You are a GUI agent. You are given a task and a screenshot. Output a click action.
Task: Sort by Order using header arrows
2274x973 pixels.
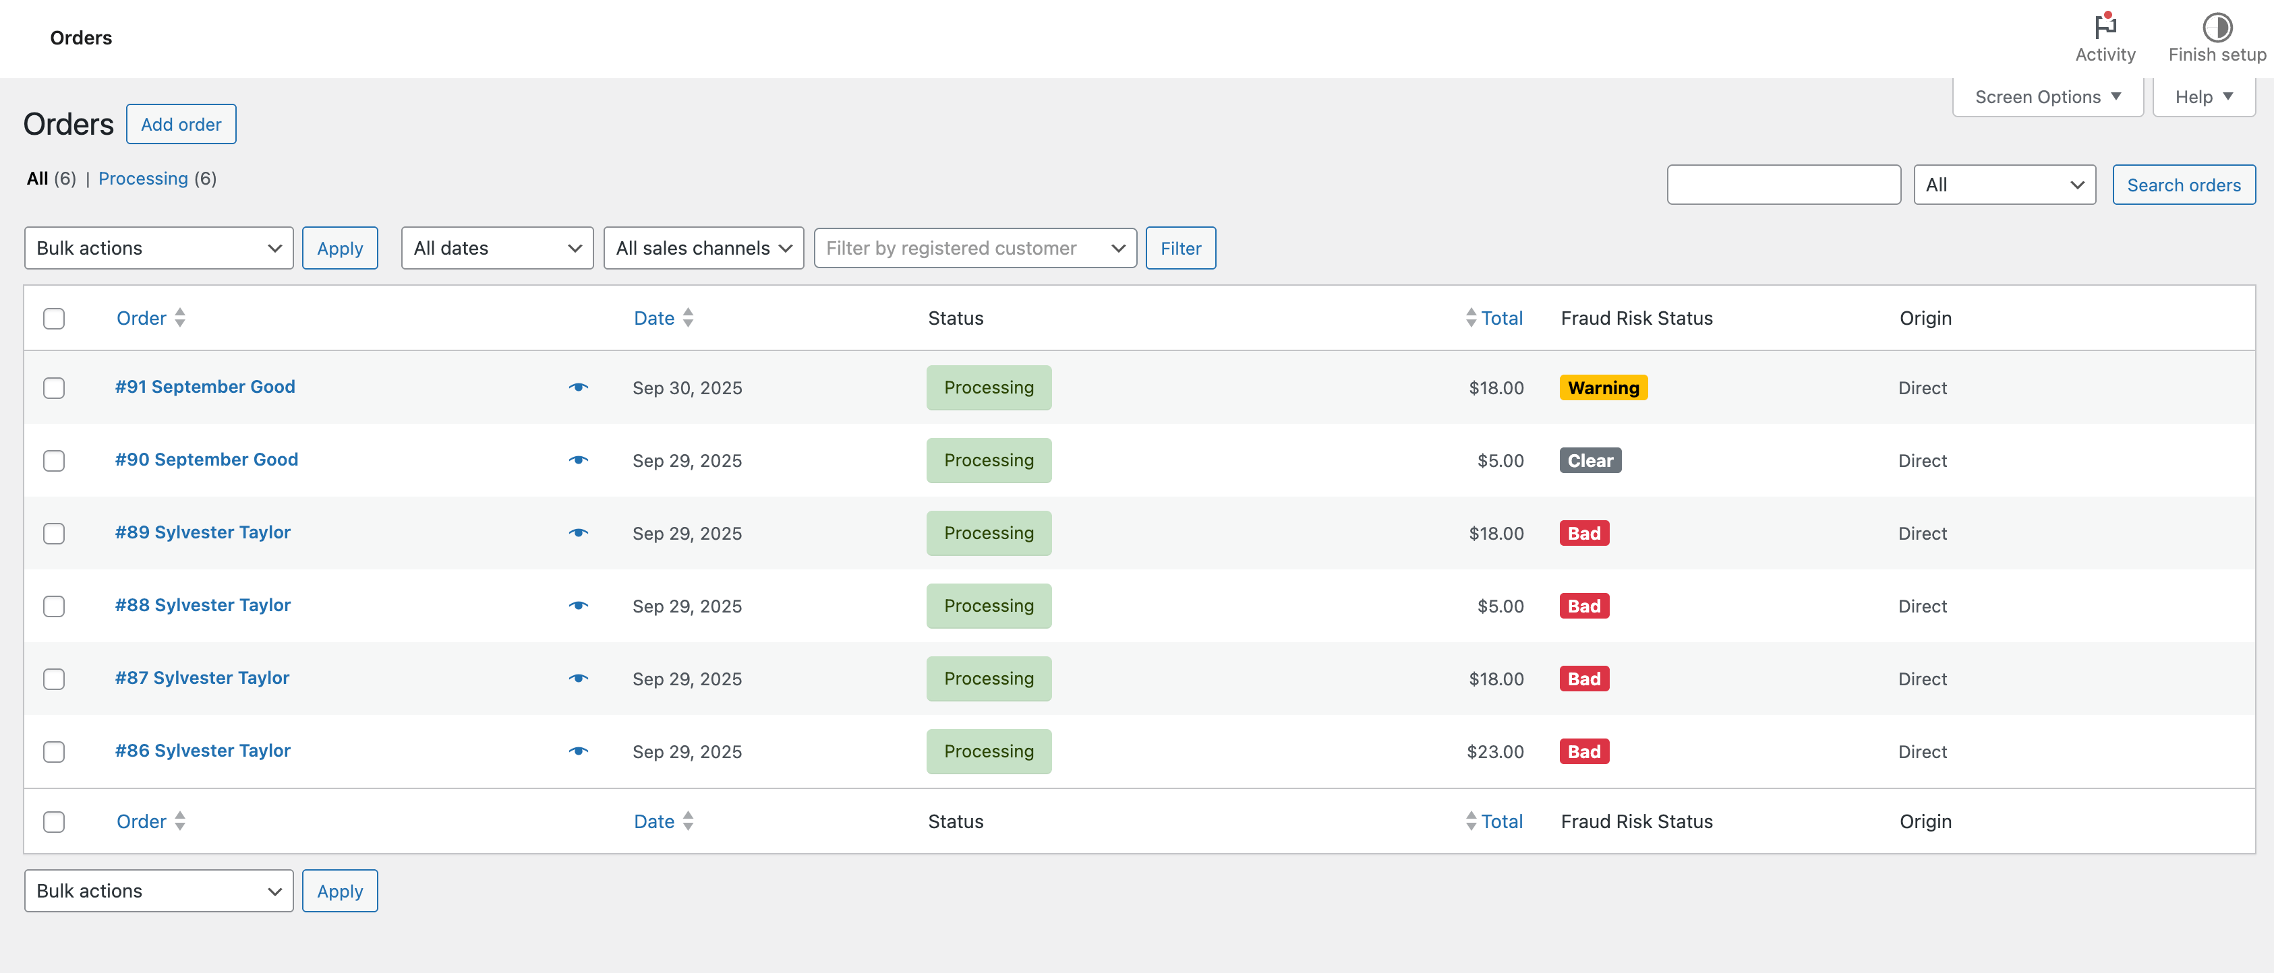click(x=179, y=319)
